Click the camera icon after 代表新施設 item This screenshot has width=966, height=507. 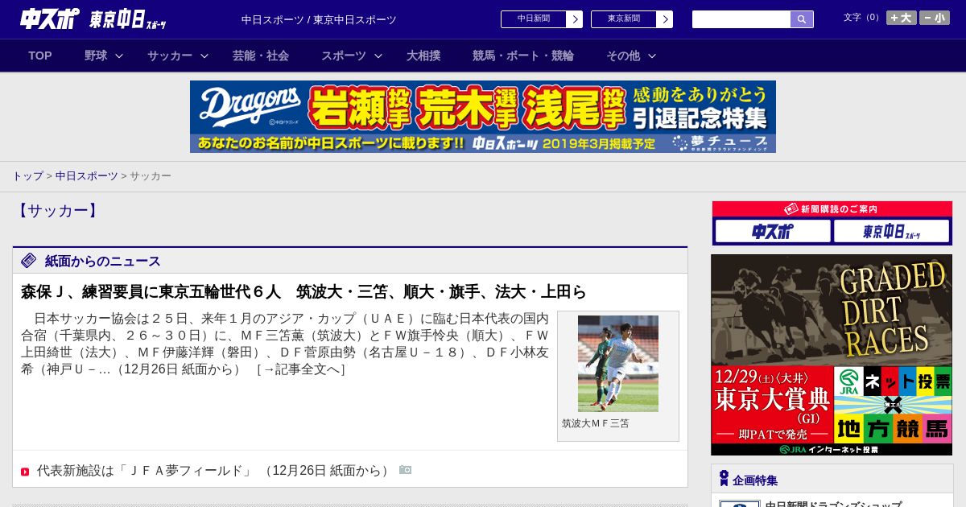coord(406,470)
